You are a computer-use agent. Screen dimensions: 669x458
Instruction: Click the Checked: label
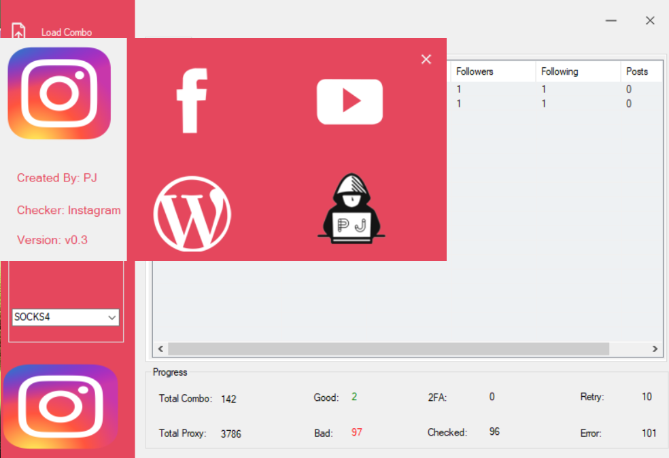(x=447, y=432)
